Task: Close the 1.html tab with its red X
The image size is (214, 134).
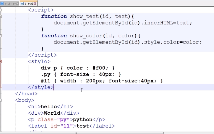Action: point(35,4)
